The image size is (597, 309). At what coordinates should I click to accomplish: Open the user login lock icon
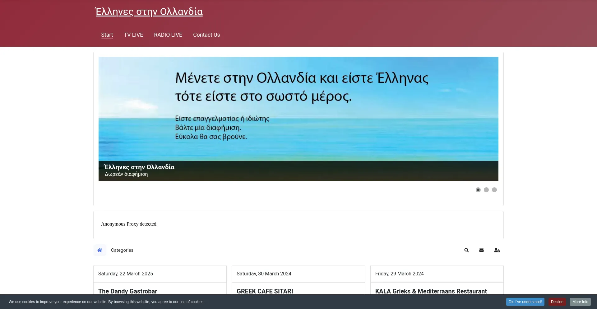(x=497, y=250)
